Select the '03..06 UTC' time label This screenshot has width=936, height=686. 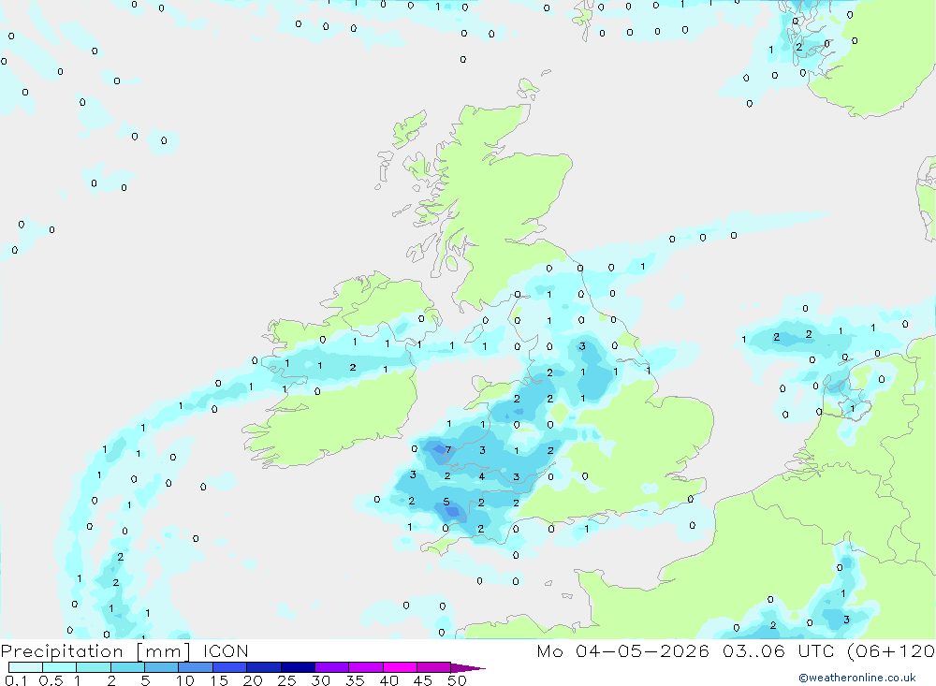click(778, 651)
